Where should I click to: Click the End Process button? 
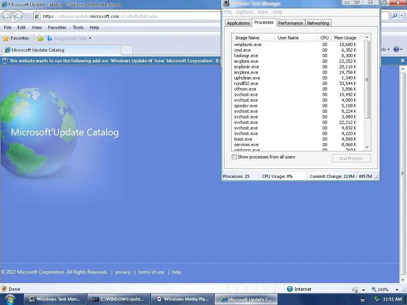351,158
